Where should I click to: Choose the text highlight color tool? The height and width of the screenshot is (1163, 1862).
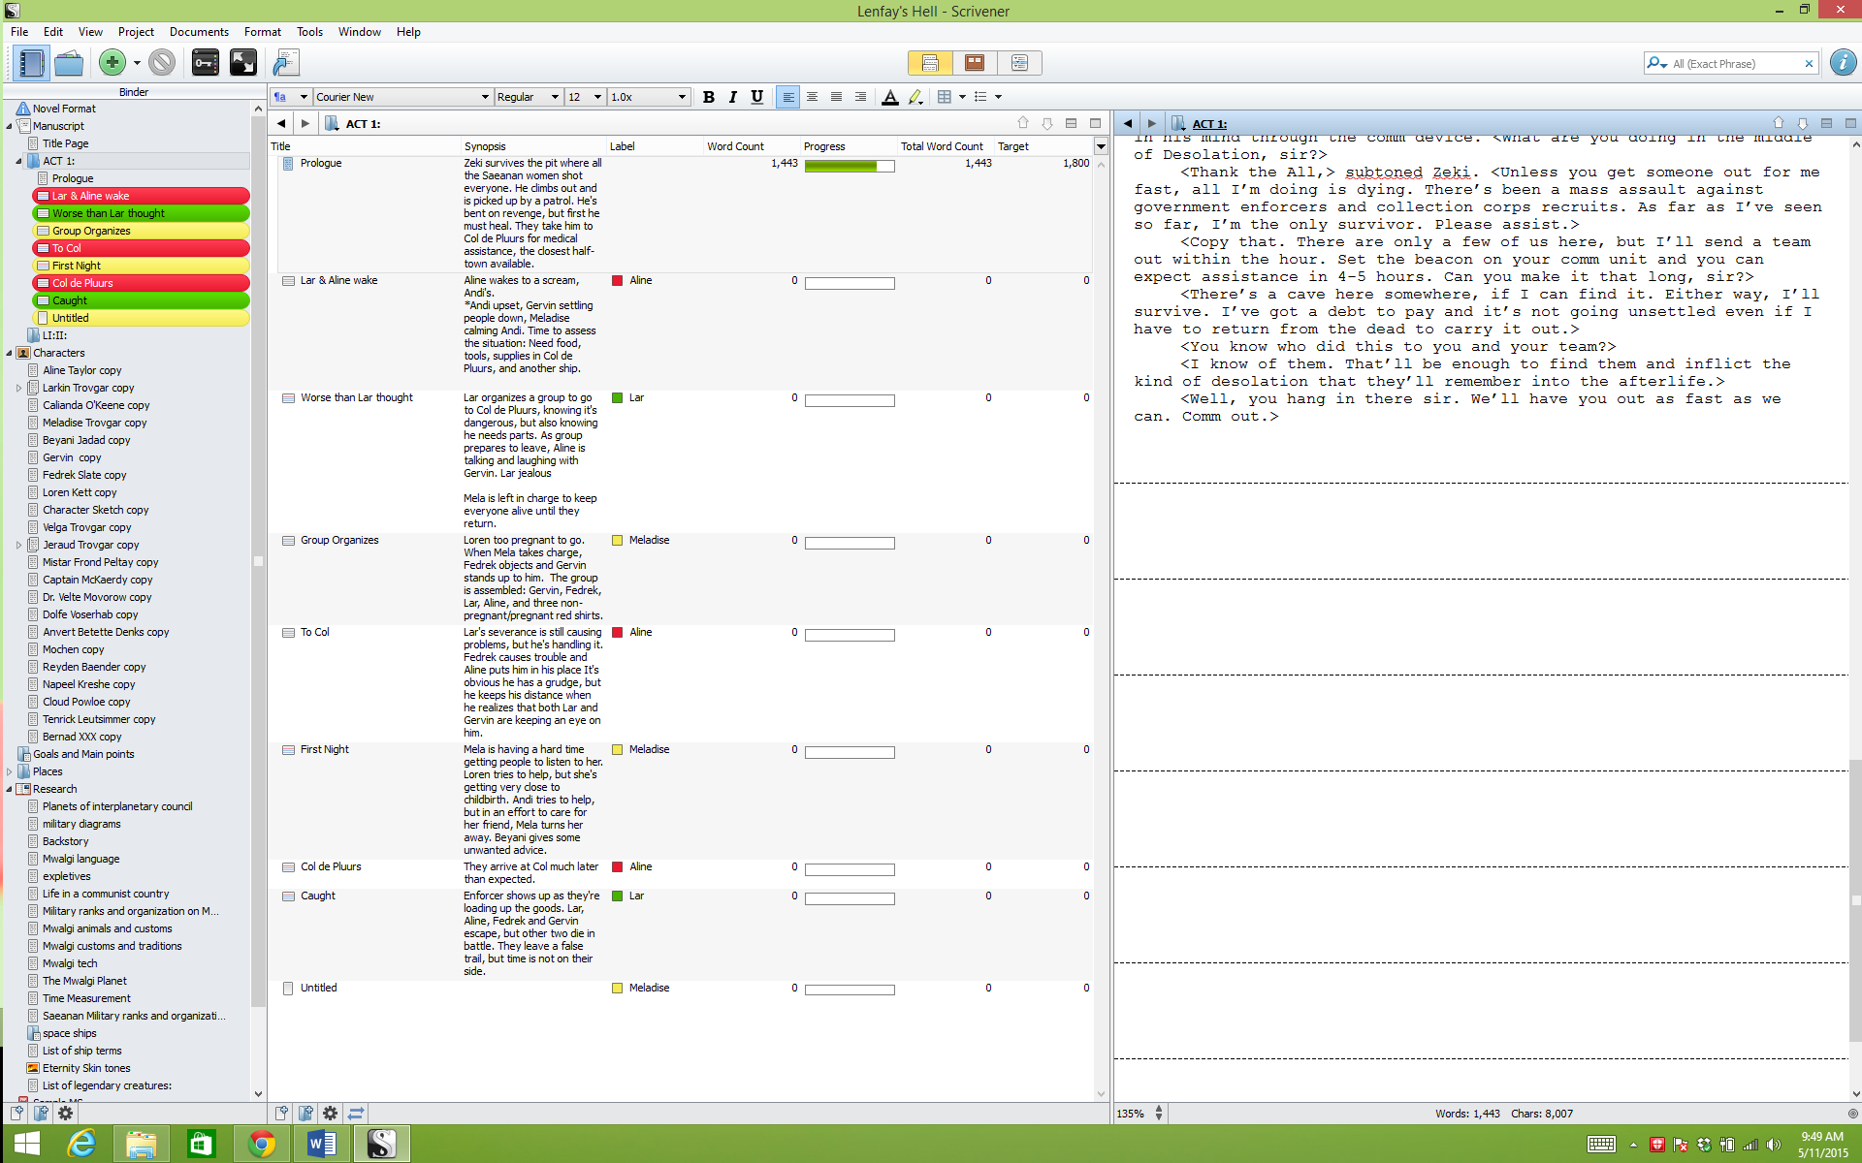click(915, 97)
